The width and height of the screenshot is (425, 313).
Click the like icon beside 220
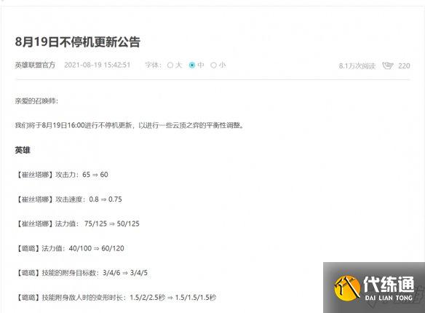click(x=388, y=66)
